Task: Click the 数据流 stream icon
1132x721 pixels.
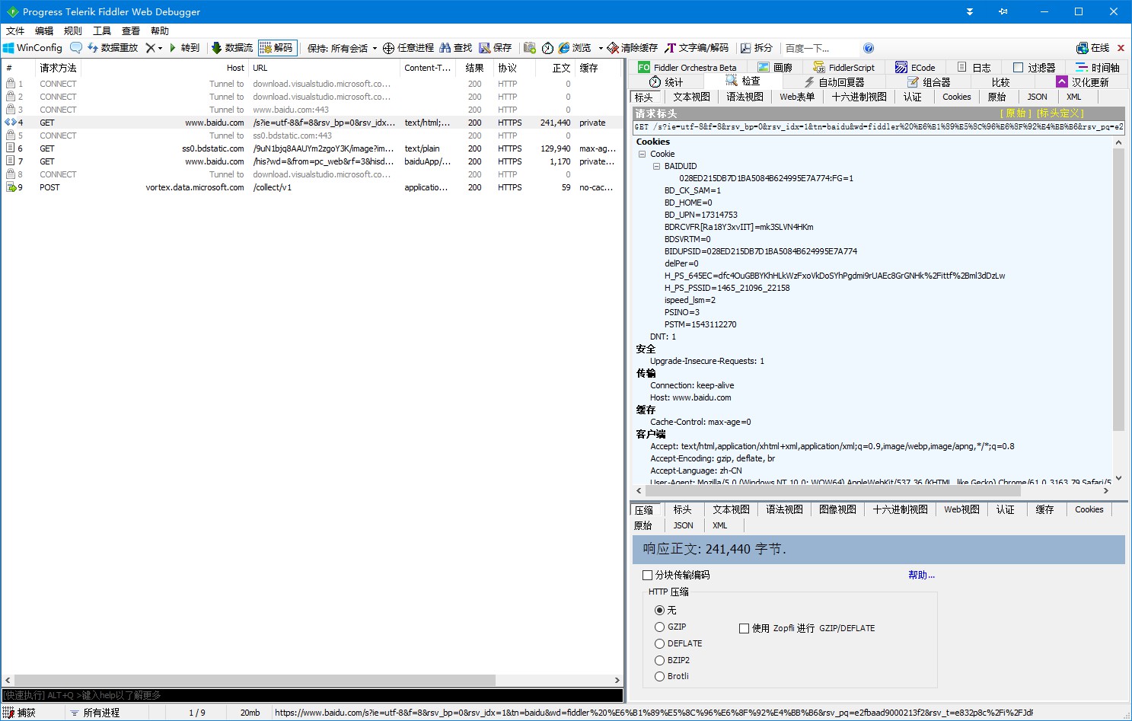Action: pos(216,48)
